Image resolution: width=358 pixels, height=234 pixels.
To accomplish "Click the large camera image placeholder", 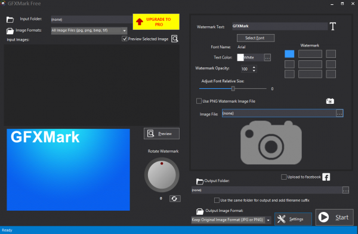I will 271,142.
